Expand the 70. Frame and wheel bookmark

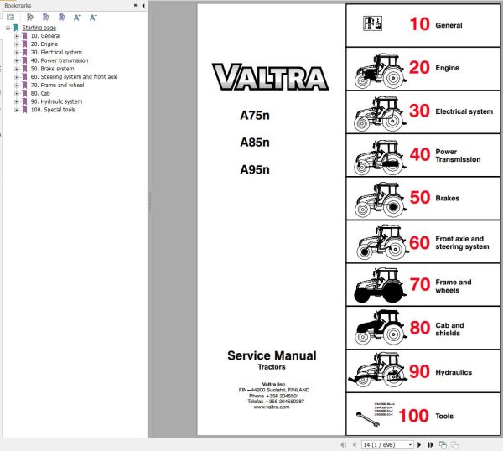click(17, 86)
